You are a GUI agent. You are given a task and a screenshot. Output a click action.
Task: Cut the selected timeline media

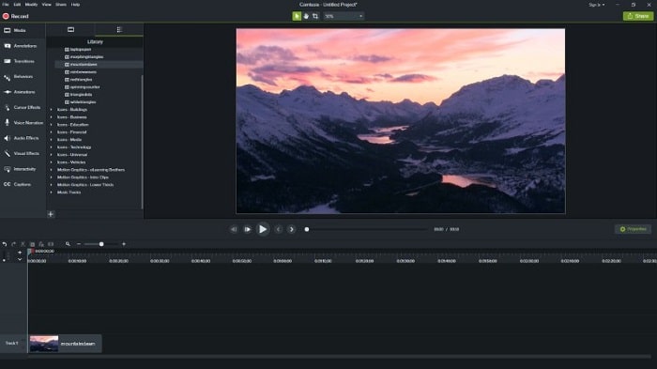point(23,244)
